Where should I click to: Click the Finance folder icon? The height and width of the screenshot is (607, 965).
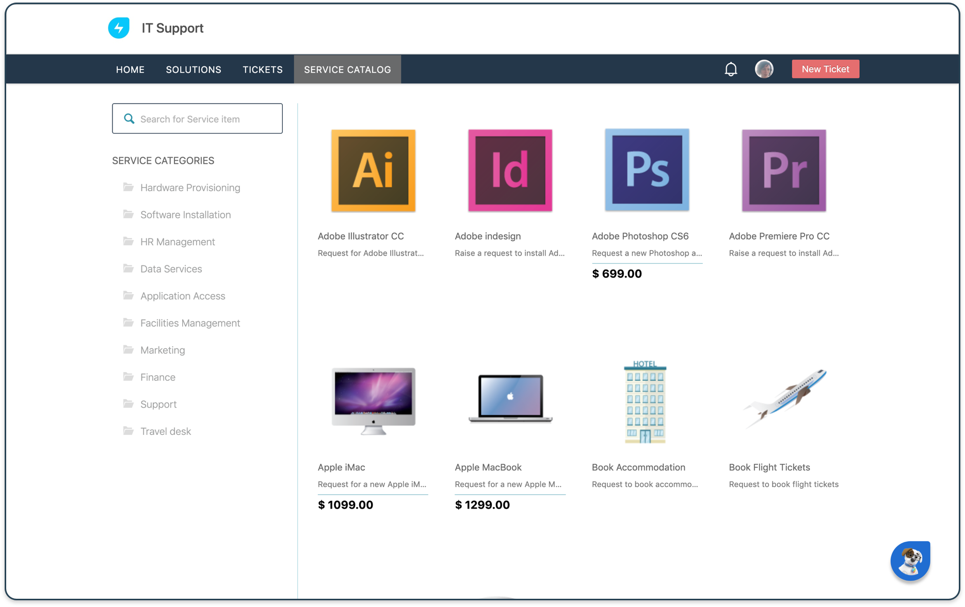pyautogui.click(x=128, y=377)
